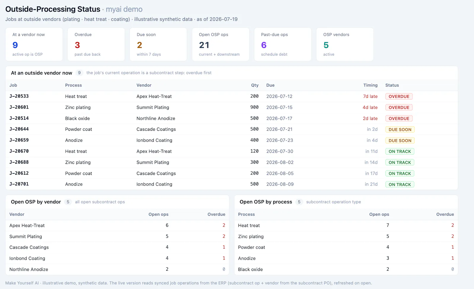Select job J-20601
Image resolution: width=474 pixels, height=289 pixels.
(x=19, y=107)
